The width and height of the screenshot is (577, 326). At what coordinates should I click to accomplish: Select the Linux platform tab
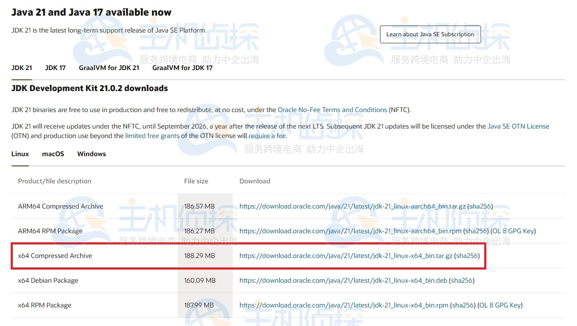20,154
